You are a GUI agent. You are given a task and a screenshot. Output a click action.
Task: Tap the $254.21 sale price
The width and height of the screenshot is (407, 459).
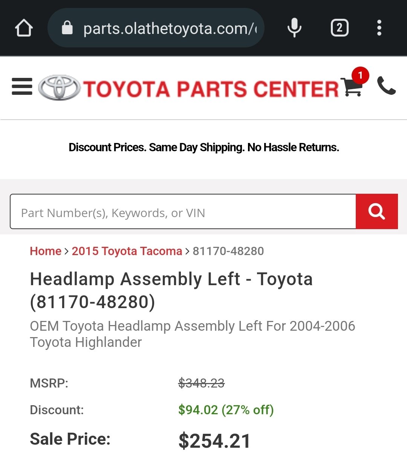pyautogui.click(x=214, y=441)
